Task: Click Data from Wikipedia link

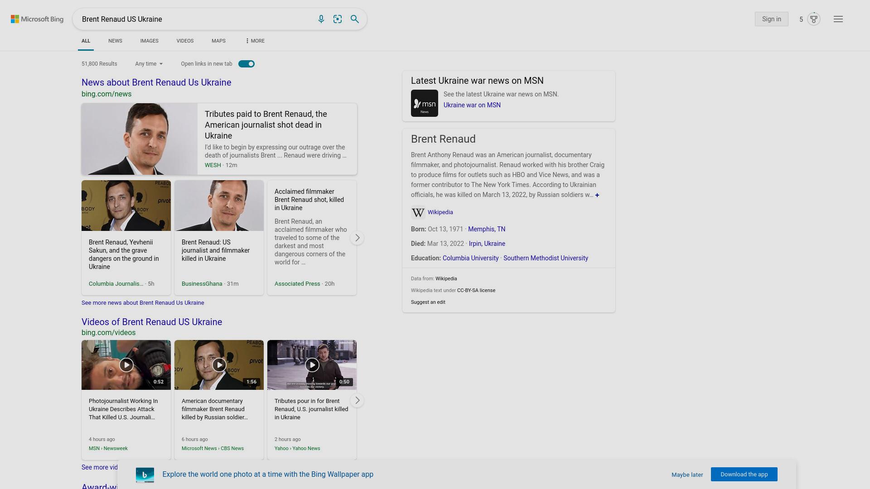Action: point(446,278)
